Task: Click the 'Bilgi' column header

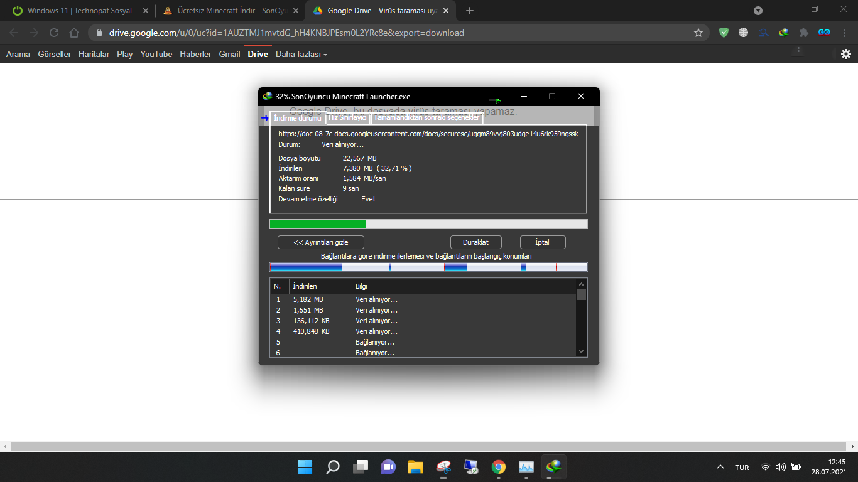Action: tap(462, 286)
